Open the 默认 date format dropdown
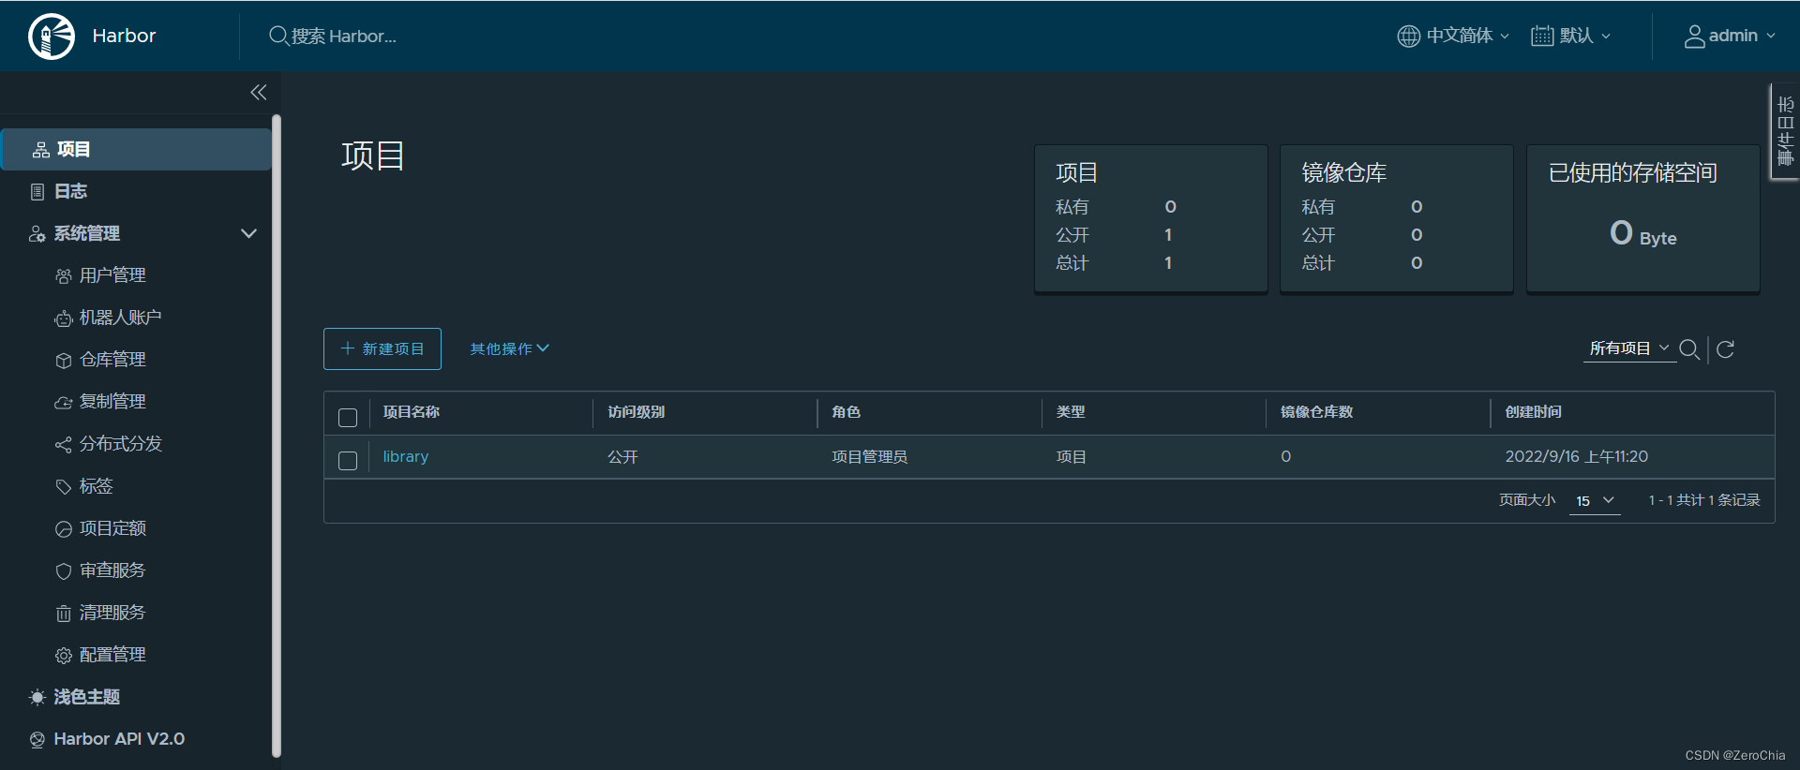1800x770 pixels. [1571, 36]
